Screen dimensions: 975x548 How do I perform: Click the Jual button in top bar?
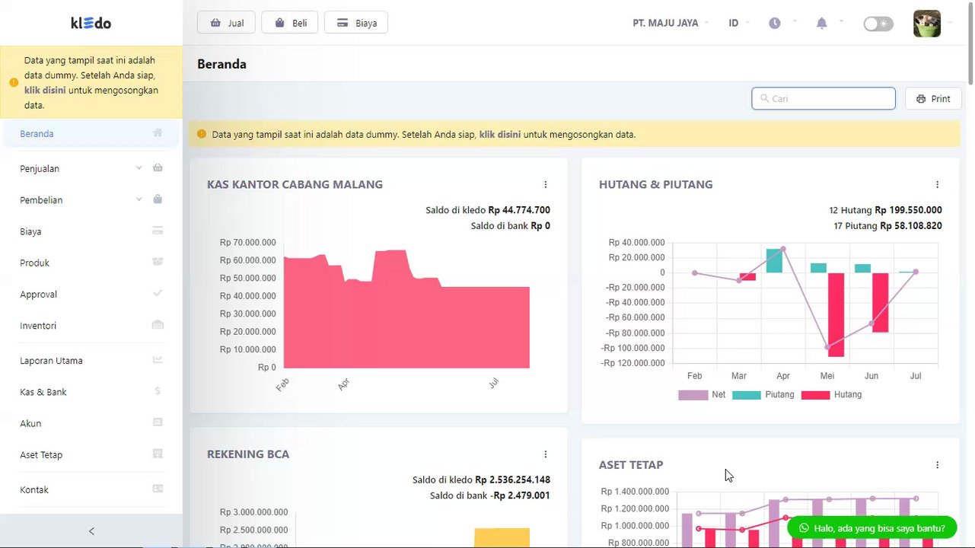pyautogui.click(x=226, y=23)
